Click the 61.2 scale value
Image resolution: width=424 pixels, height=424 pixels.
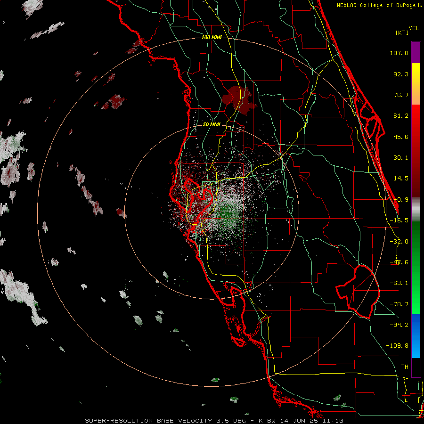pyautogui.click(x=401, y=116)
